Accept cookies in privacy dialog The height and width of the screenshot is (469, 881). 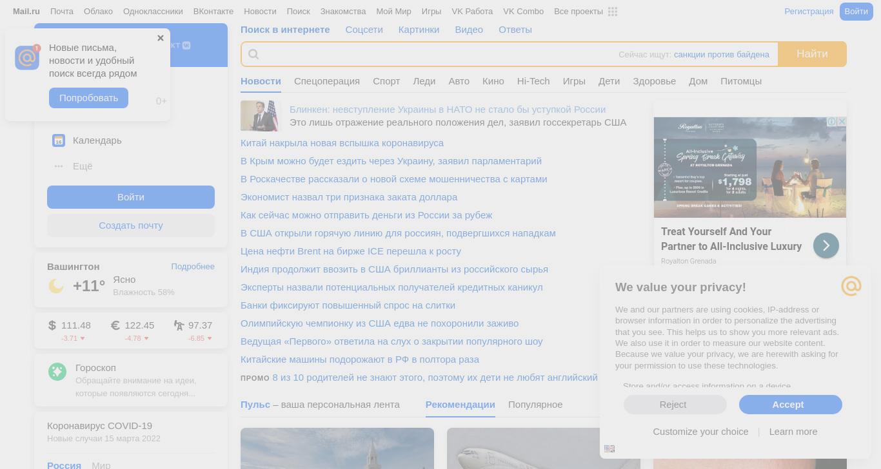point(791,405)
